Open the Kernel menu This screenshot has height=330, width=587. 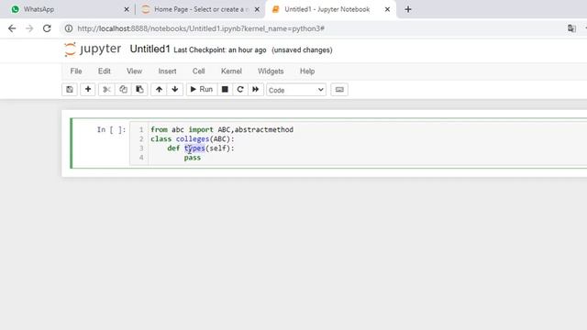tap(231, 71)
